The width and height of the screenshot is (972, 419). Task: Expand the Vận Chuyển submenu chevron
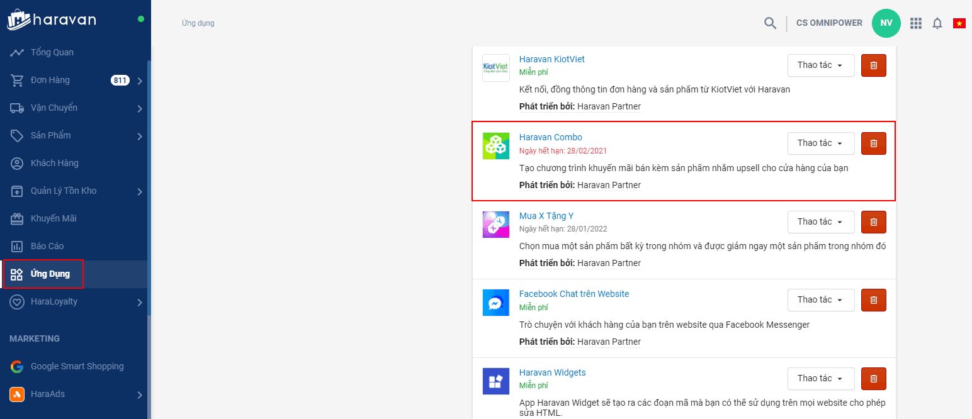[140, 109]
